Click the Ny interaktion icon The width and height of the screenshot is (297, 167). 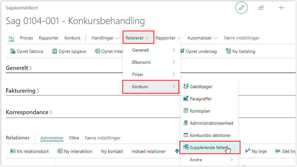pos(60,151)
